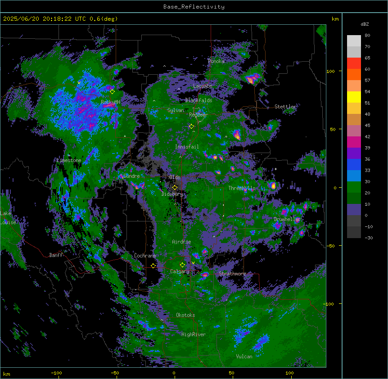This screenshot has height=379, width=388.
Task: Click the -30 value in the legend
Action: pos(369,238)
